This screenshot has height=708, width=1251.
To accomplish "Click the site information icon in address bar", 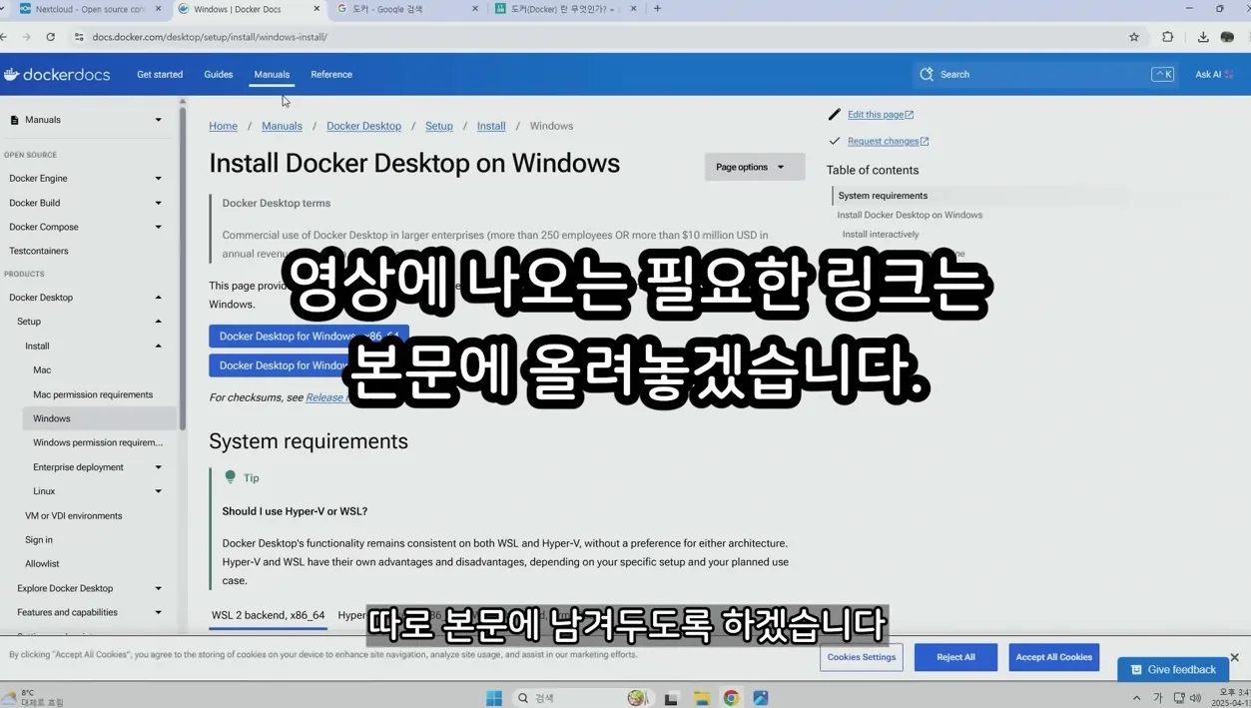I will pyautogui.click(x=79, y=37).
